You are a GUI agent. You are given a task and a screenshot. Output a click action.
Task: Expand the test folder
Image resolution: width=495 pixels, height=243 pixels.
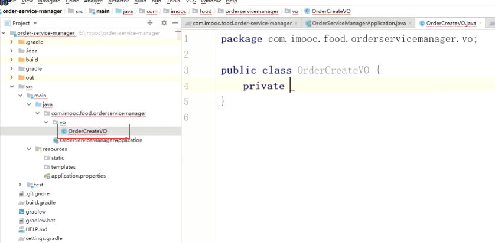(x=20, y=185)
